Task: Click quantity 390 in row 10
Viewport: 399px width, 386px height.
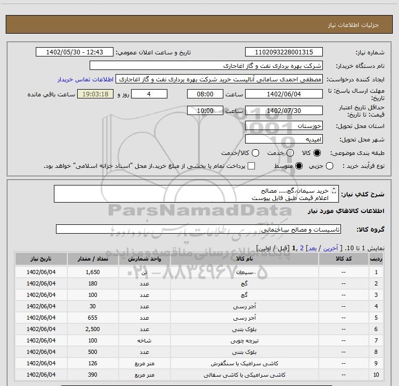Action: [93, 375]
